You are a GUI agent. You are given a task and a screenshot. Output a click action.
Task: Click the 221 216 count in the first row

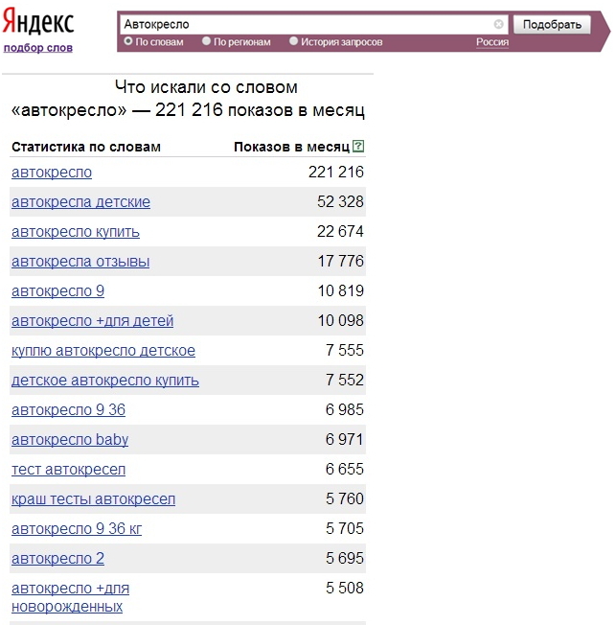coord(336,172)
